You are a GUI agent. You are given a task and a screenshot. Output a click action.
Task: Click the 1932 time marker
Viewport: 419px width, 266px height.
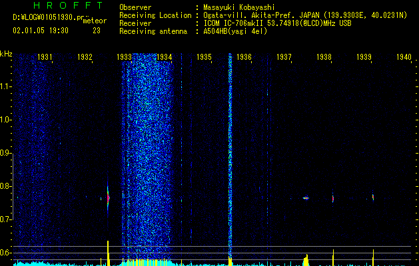(x=85, y=57)
